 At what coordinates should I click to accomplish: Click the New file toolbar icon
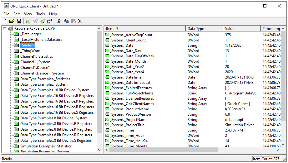(5, 21)
